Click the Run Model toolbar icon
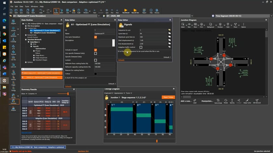 pos(126,11)
